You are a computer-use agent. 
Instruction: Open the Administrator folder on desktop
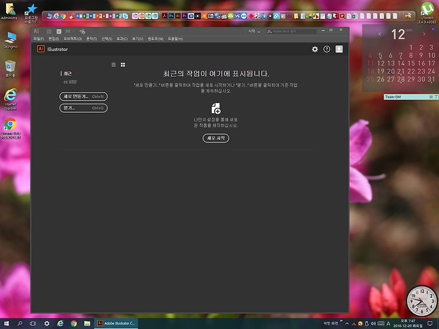tap(10, 12)
